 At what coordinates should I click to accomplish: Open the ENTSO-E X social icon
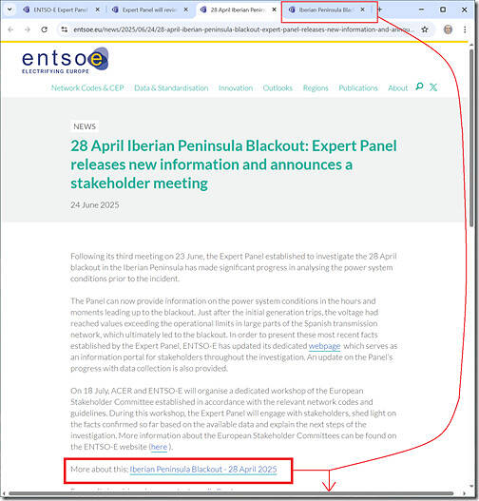point(433,87)
